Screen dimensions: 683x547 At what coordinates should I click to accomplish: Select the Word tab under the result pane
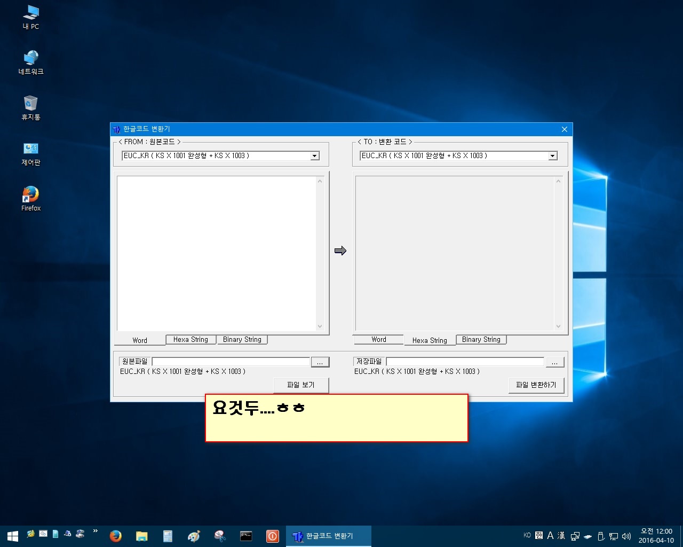click(x=379, y=339)
